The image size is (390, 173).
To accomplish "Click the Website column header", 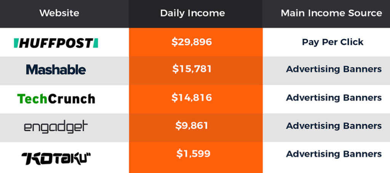I will [x=59, y=13].
